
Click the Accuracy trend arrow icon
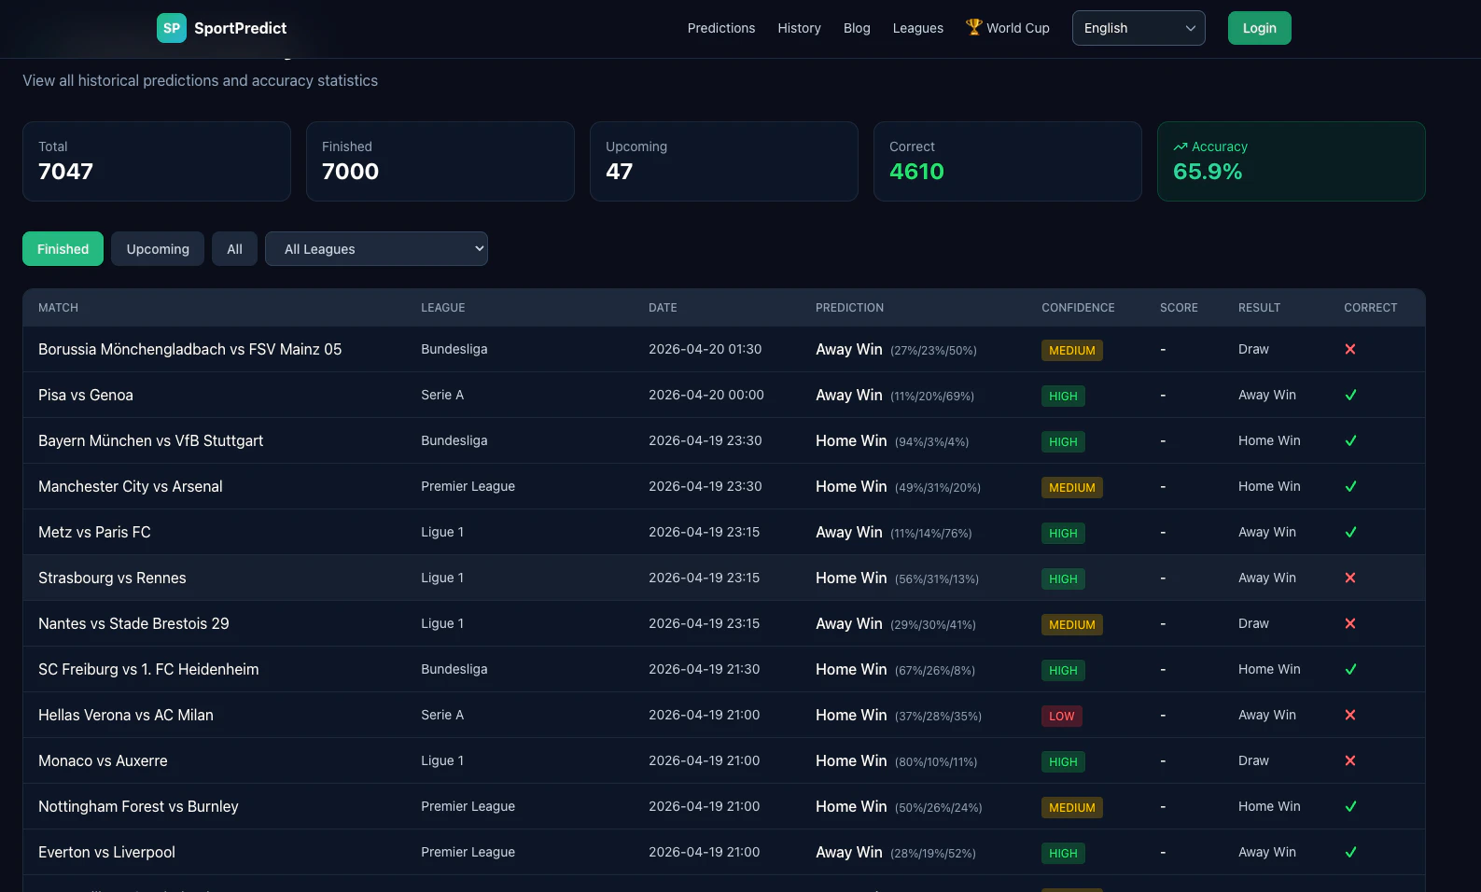(1181, 146)
